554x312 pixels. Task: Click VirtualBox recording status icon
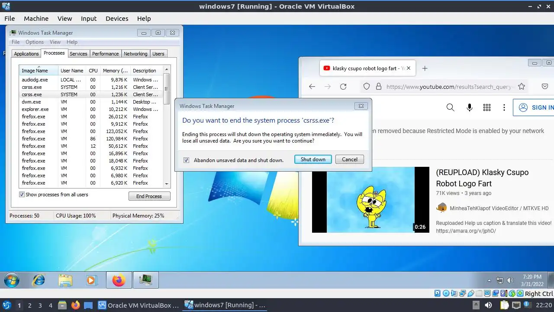(x=495, y=293)
